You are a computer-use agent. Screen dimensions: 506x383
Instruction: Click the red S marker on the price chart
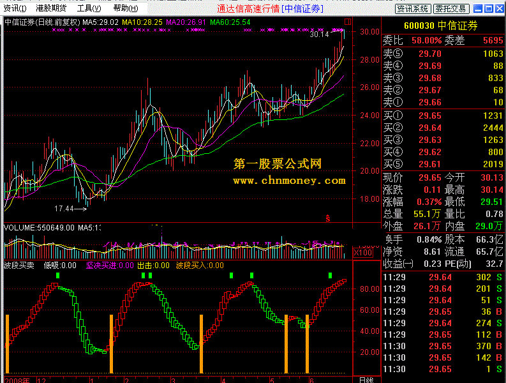tap(327, 218)
